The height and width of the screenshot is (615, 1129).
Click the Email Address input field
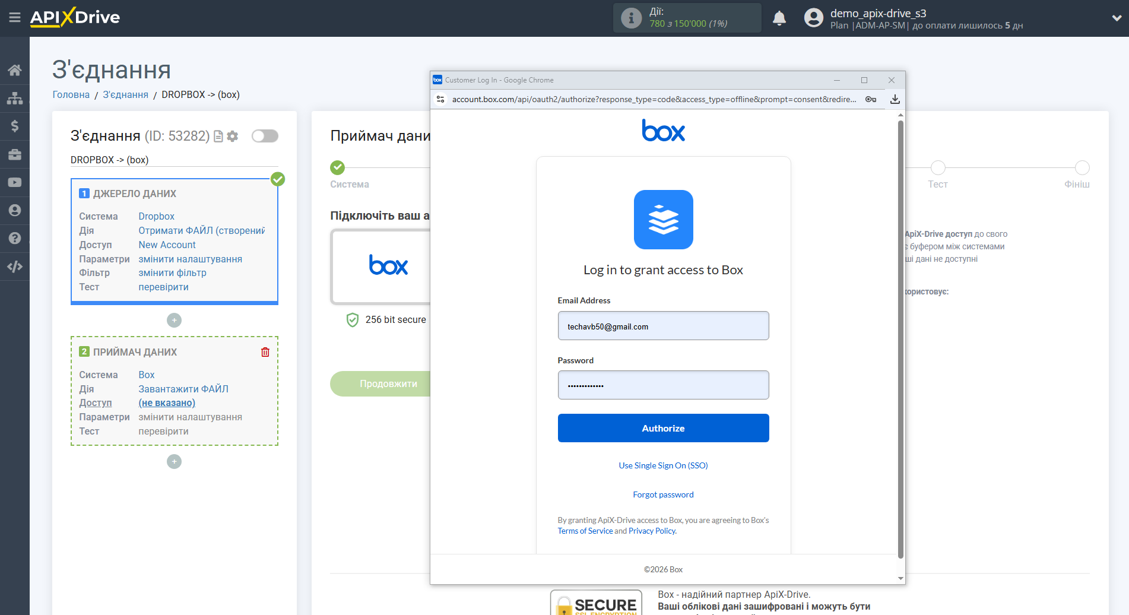point(663,325)
